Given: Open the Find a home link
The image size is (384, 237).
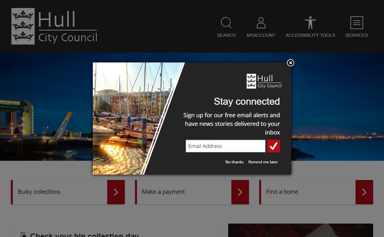Looking at the screenshot, I should pos(282,192).
